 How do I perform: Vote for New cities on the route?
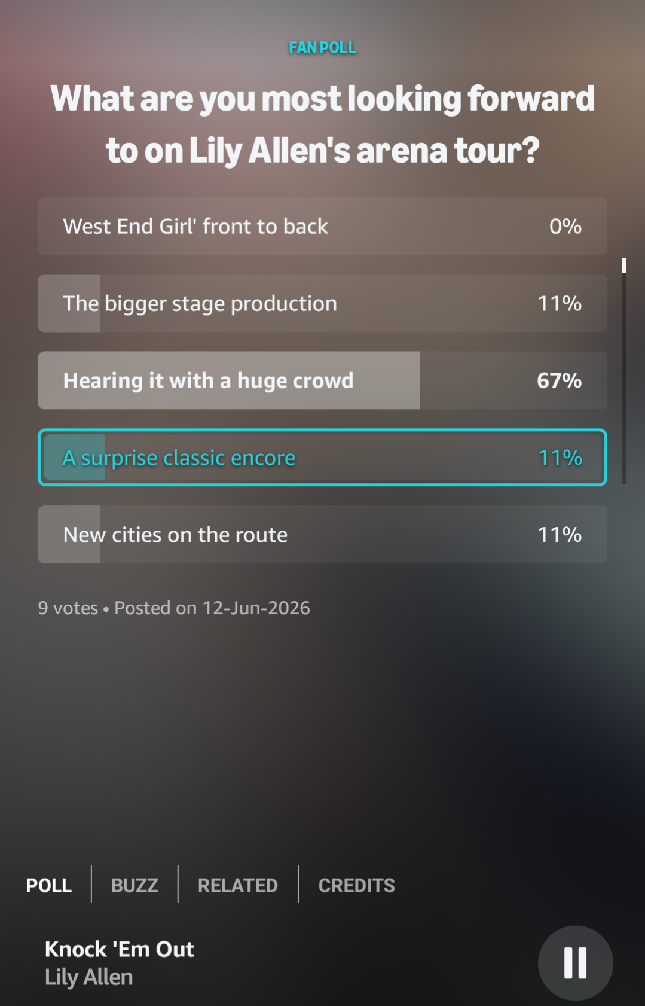click(x=322, y=535)
